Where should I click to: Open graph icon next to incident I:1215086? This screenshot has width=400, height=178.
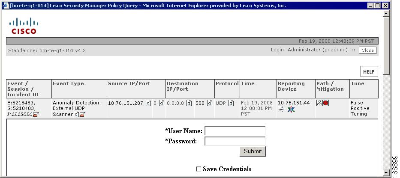coord(36,115)
